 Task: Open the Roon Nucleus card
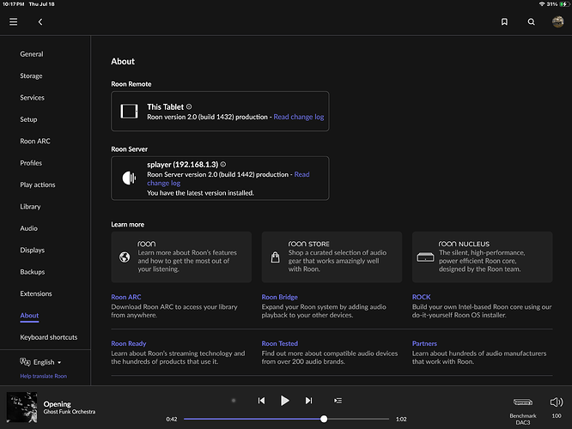pos(483,257)
